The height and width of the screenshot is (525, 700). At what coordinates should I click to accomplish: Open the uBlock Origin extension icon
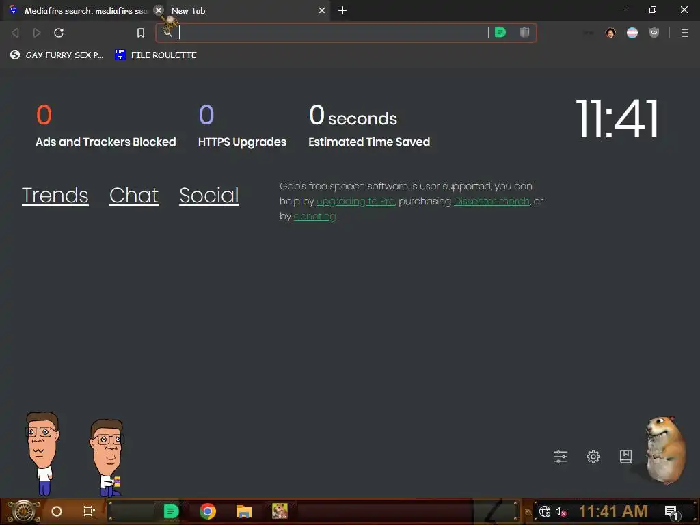[x=654, y=33]
